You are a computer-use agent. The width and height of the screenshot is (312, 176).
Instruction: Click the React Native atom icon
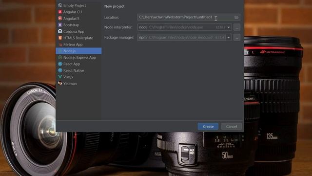point(60,70)
